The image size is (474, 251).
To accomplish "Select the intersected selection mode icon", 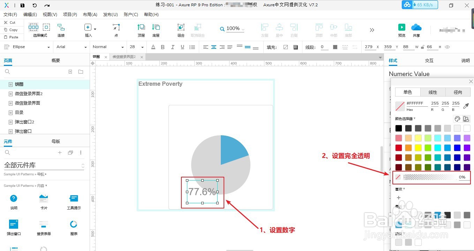I will [x=33, y=27].
